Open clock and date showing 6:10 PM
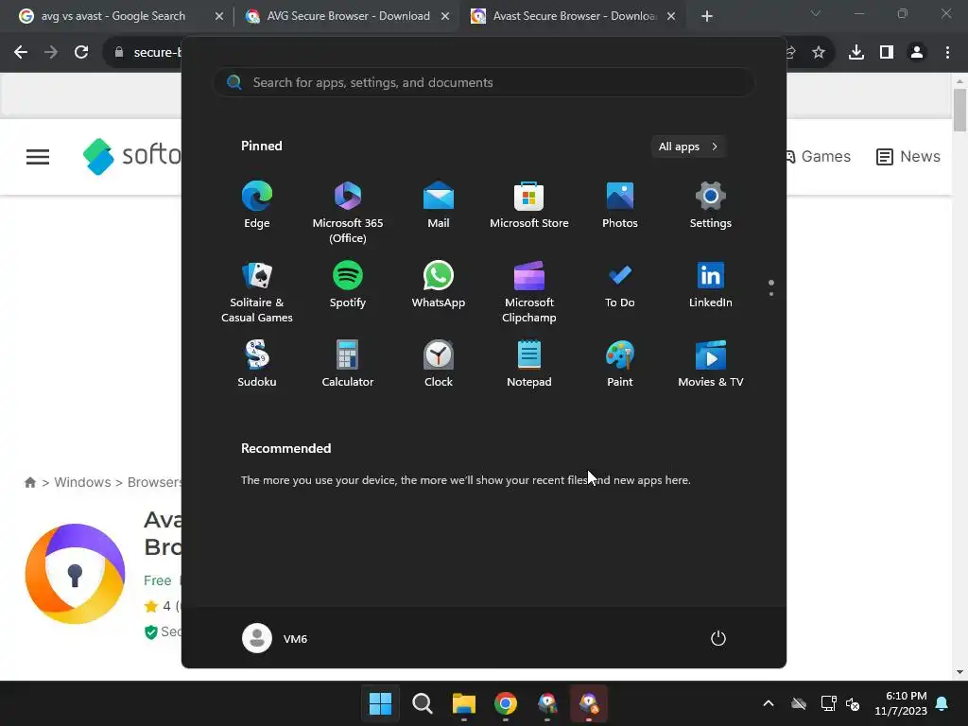Image resolution: width=968 pixels, height=726 pixels. 901,703
